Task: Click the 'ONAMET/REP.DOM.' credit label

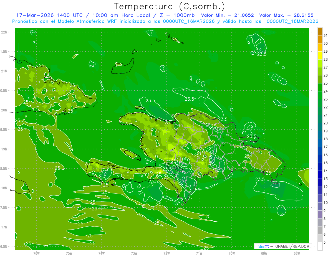Action: (x=293, y=246)
